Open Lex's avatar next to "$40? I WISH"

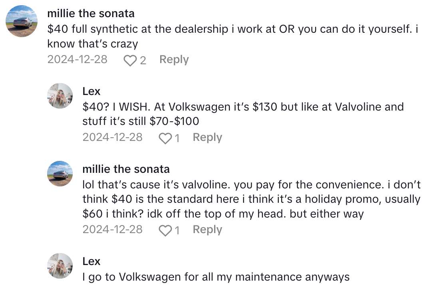click(x=60, y=96)
